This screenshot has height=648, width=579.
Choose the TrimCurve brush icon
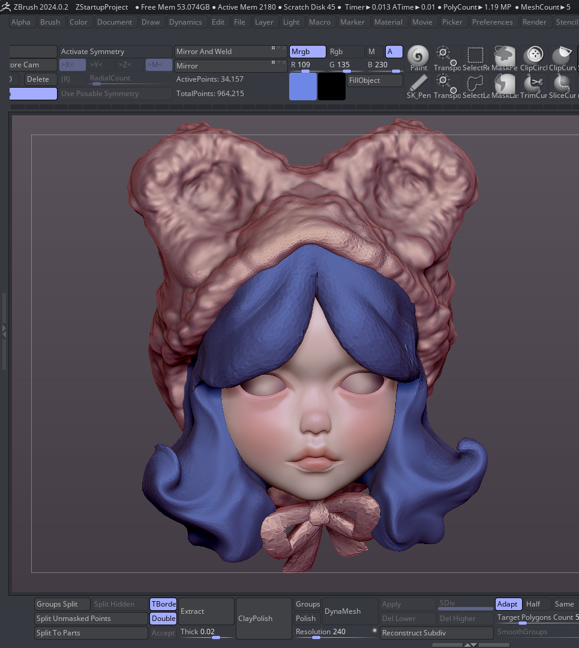(x=533, y=85)
